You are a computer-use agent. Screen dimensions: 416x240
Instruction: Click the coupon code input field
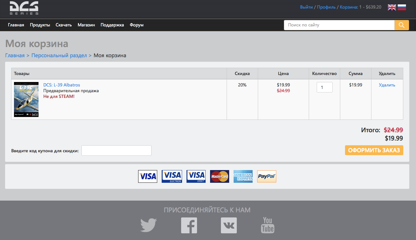tap(116, 151)
